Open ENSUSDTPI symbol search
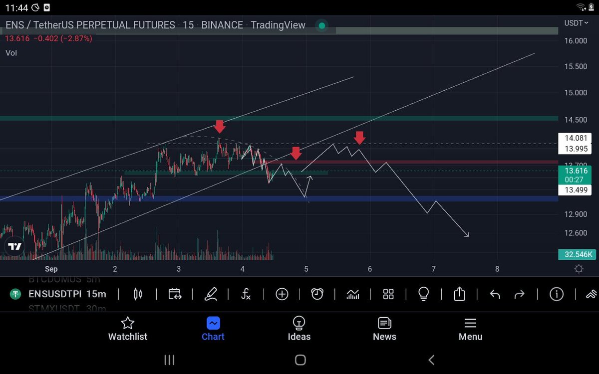 pyautogui.click(x=54, y=294)
